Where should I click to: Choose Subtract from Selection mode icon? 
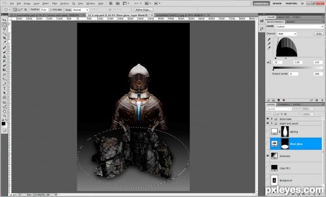22,10
